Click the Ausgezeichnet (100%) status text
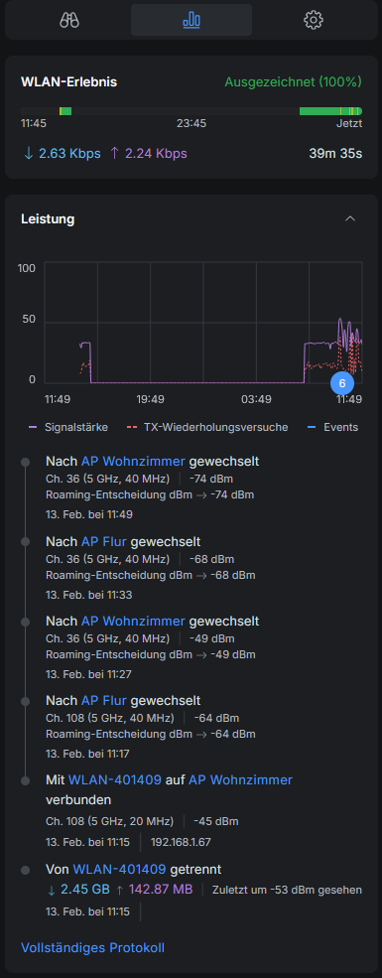Image resolution: width=382 pixels, height=978 pixels. tap(294, 81)
